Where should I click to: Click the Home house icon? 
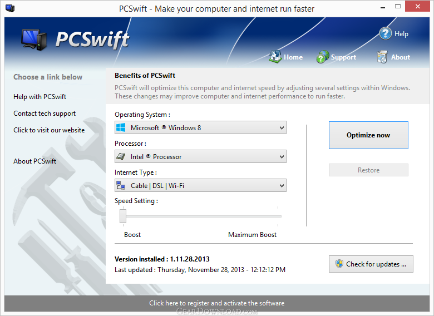tap(275, 56)
